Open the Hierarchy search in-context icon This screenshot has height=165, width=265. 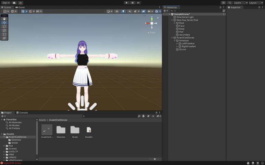point(224,11)
